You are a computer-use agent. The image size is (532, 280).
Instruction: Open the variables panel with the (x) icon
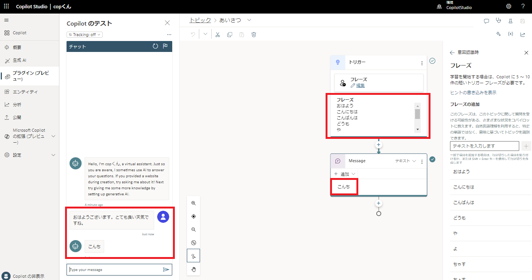(511, 34)
